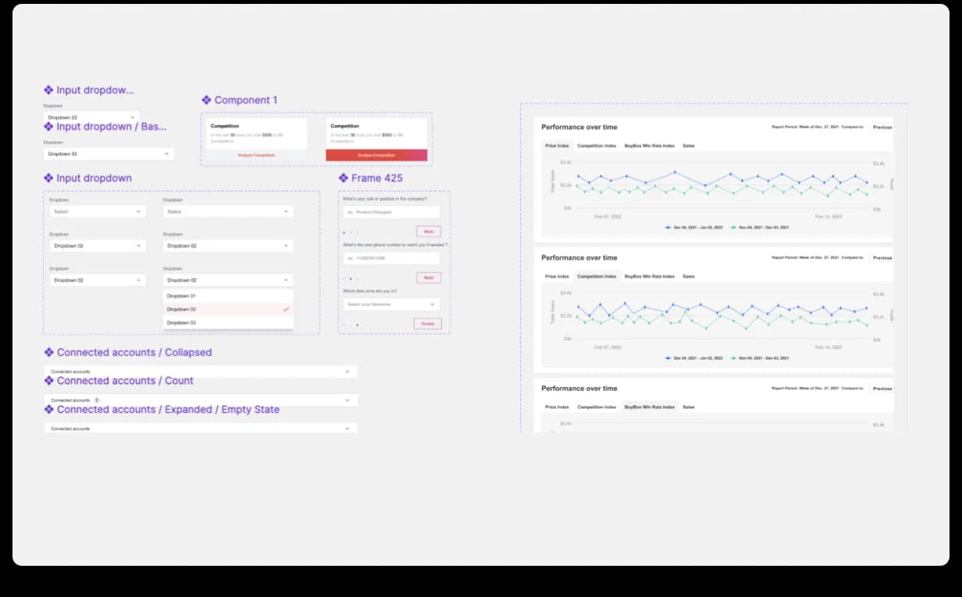Open "Previous" compare dropdown in third chart card
Viewport: 962px width, 597px height.
pyautogui.click(x=882, y=388)
